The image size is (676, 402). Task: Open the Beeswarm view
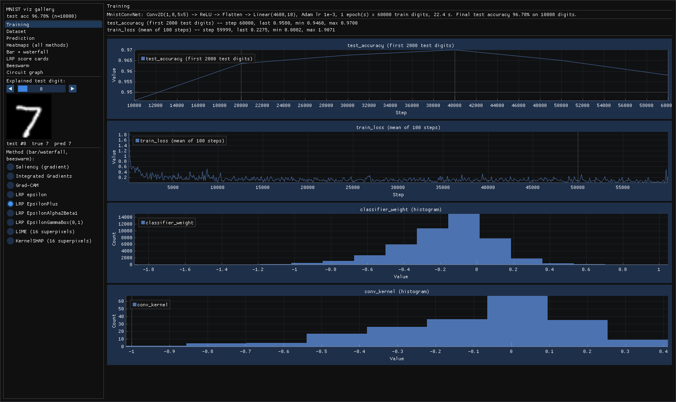pyautogui.click(x=54, y=66)
